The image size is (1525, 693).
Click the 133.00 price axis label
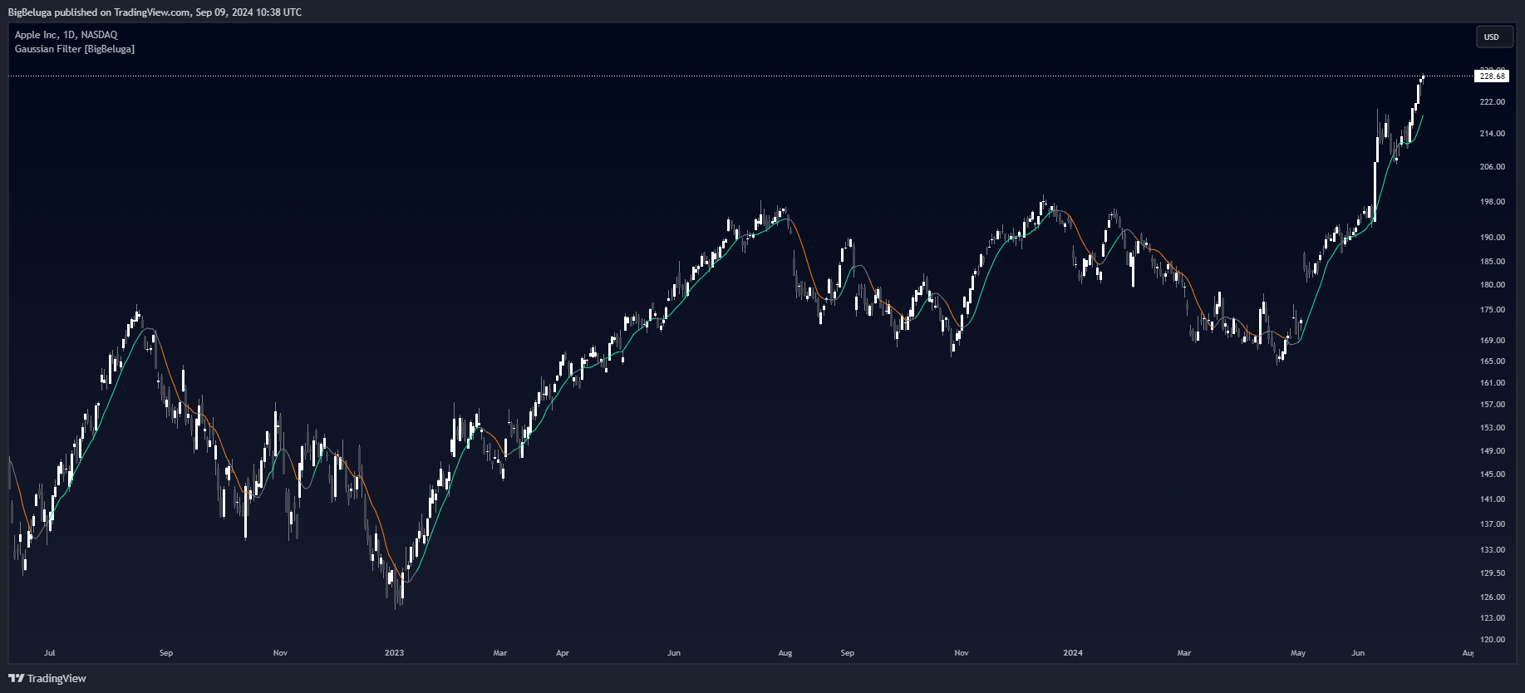(x=1493, y=550)
